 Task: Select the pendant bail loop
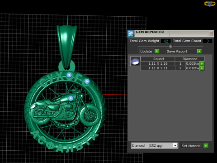point(66,47)
